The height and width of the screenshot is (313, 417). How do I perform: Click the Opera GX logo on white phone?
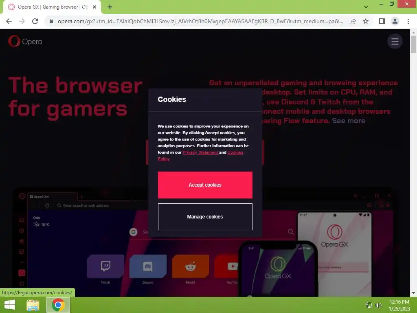click(335, 236)
